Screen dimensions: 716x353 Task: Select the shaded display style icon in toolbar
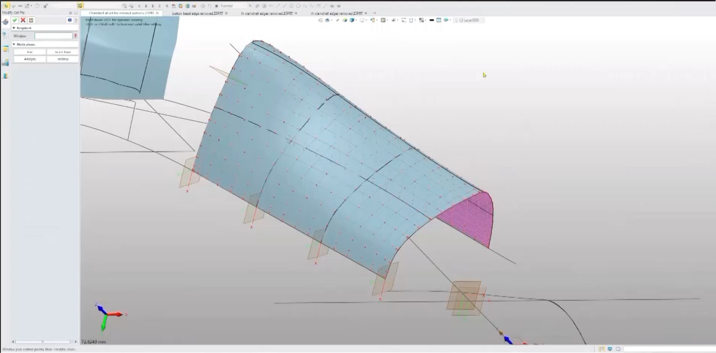coord(353,20)
